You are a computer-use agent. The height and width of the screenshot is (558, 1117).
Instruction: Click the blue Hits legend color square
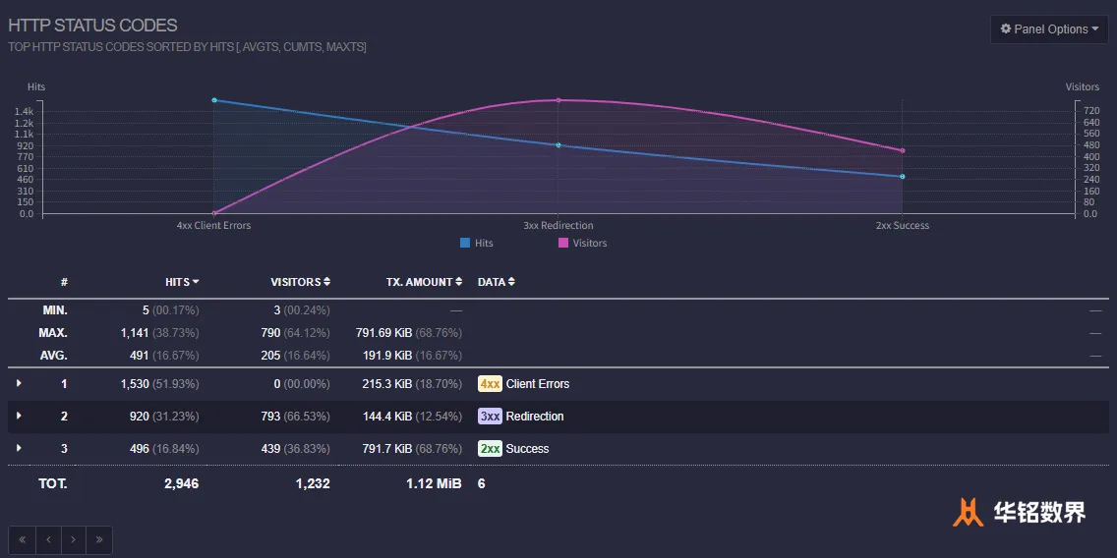point(465,243)
